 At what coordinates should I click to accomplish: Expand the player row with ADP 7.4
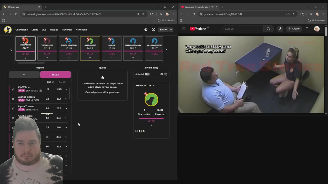coord(67,146)
